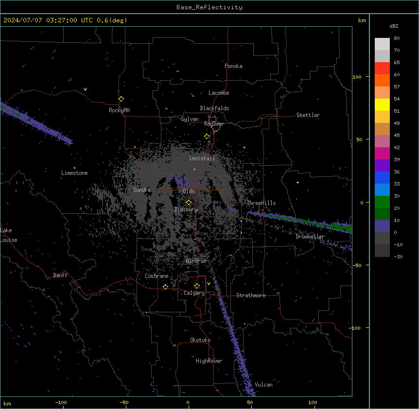Image resolution: width=419 pixels, height=409 pixels.
Task: Select the deep orange 57-60 dBZ legend swatch
Action: pos(382,80)
